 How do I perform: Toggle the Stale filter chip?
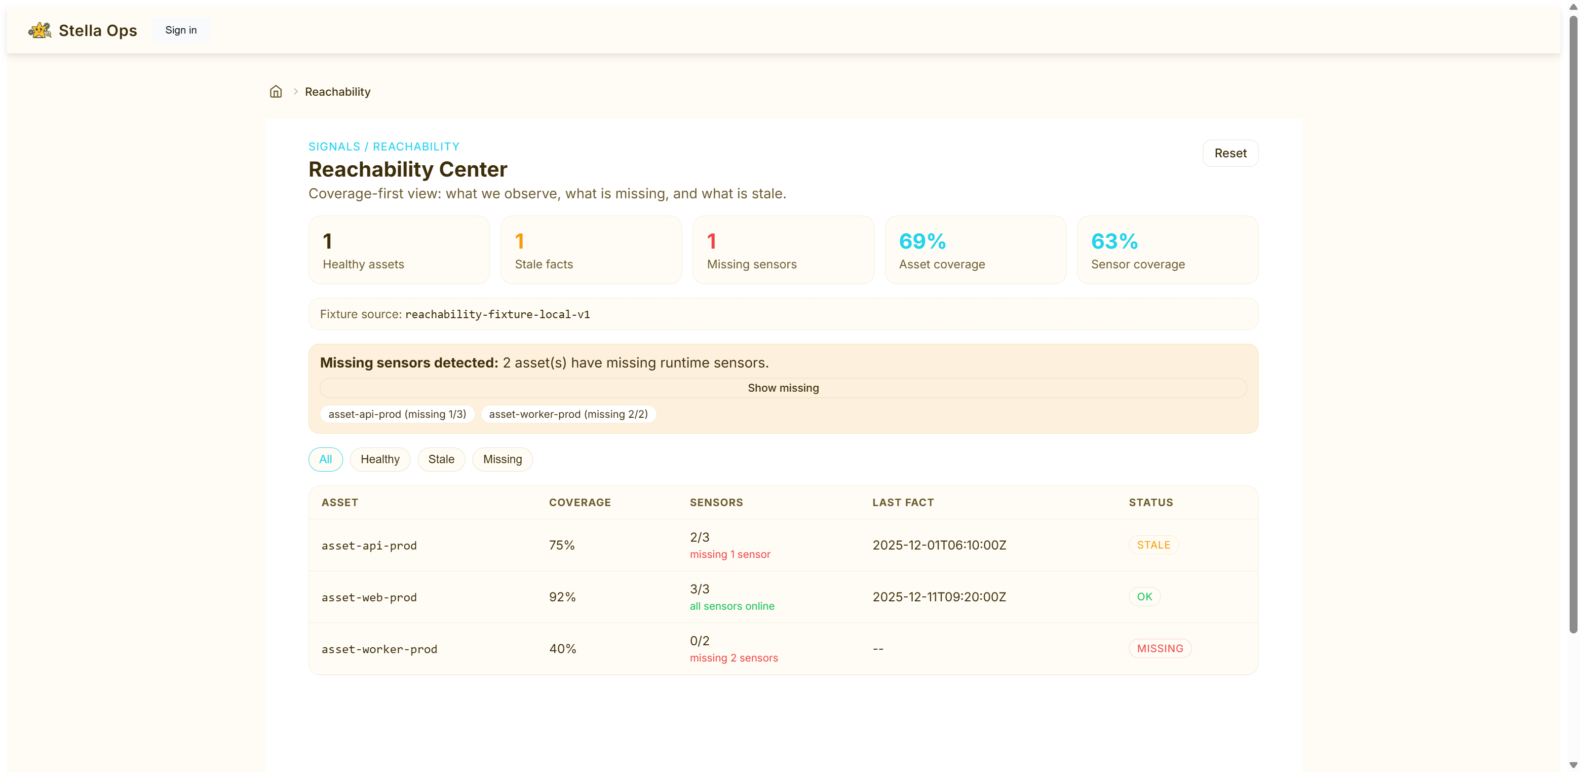(x=441, y=459)
